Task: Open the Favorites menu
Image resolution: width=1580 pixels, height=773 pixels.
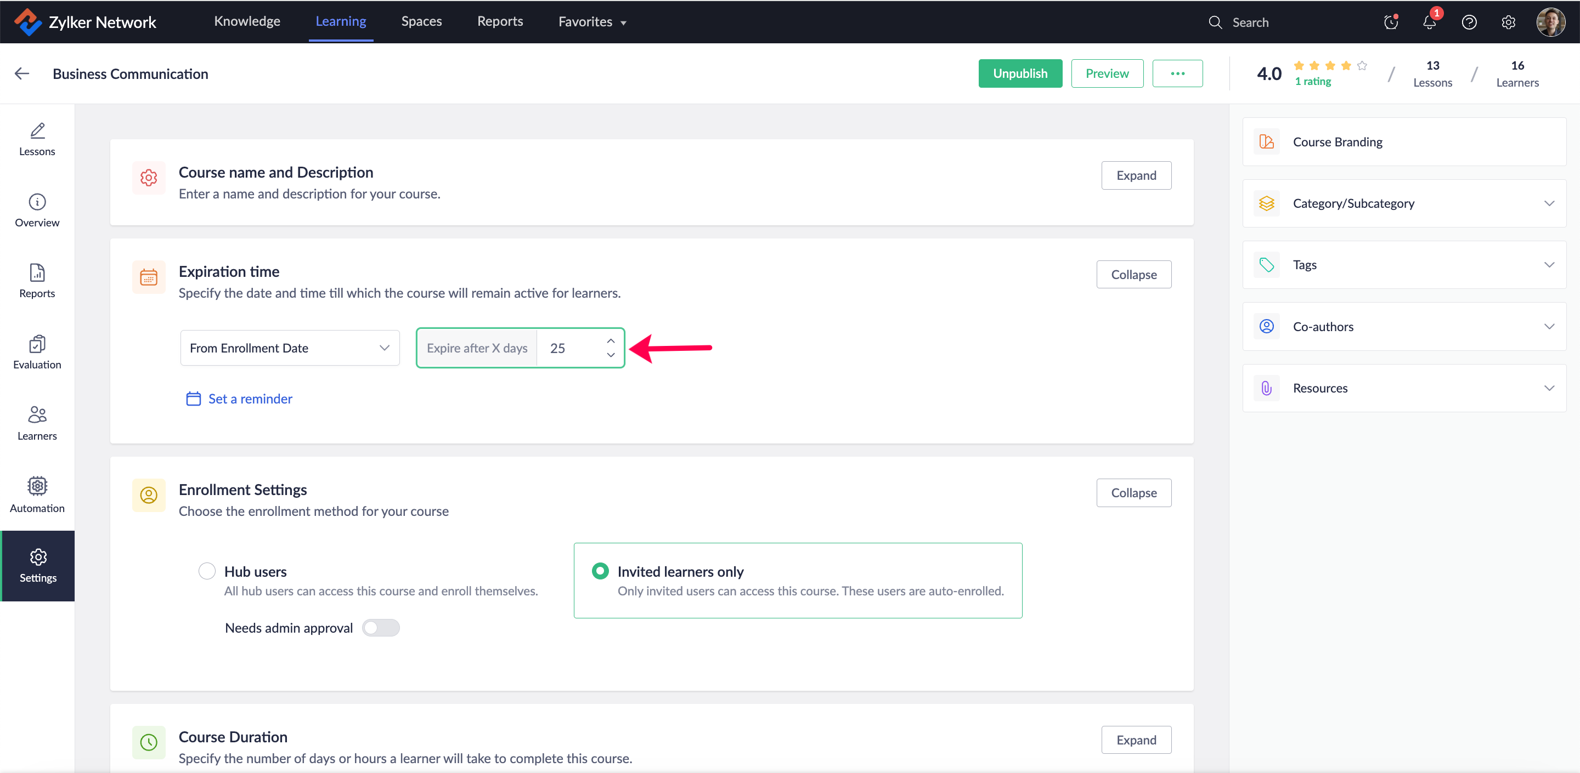Action: (x=592, y=22)
